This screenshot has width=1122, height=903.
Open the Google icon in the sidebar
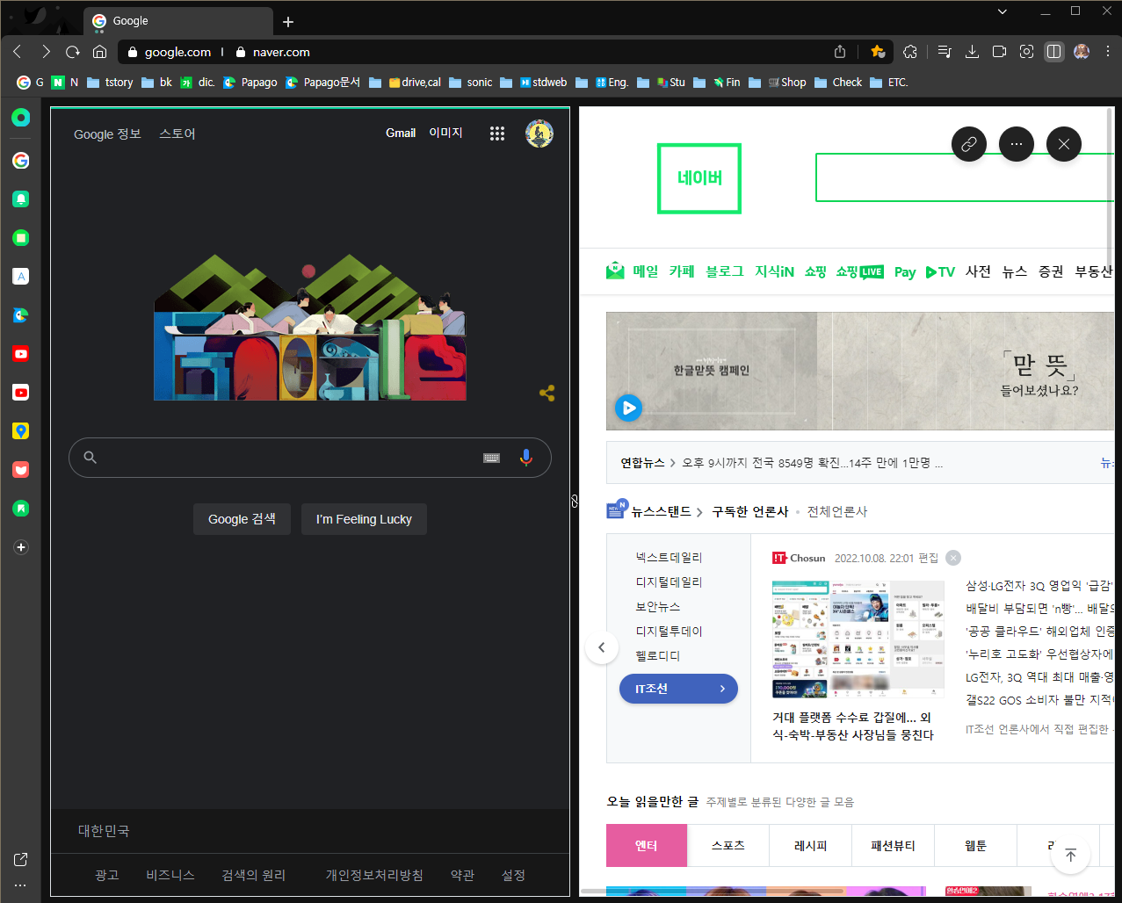click(21, 161)
